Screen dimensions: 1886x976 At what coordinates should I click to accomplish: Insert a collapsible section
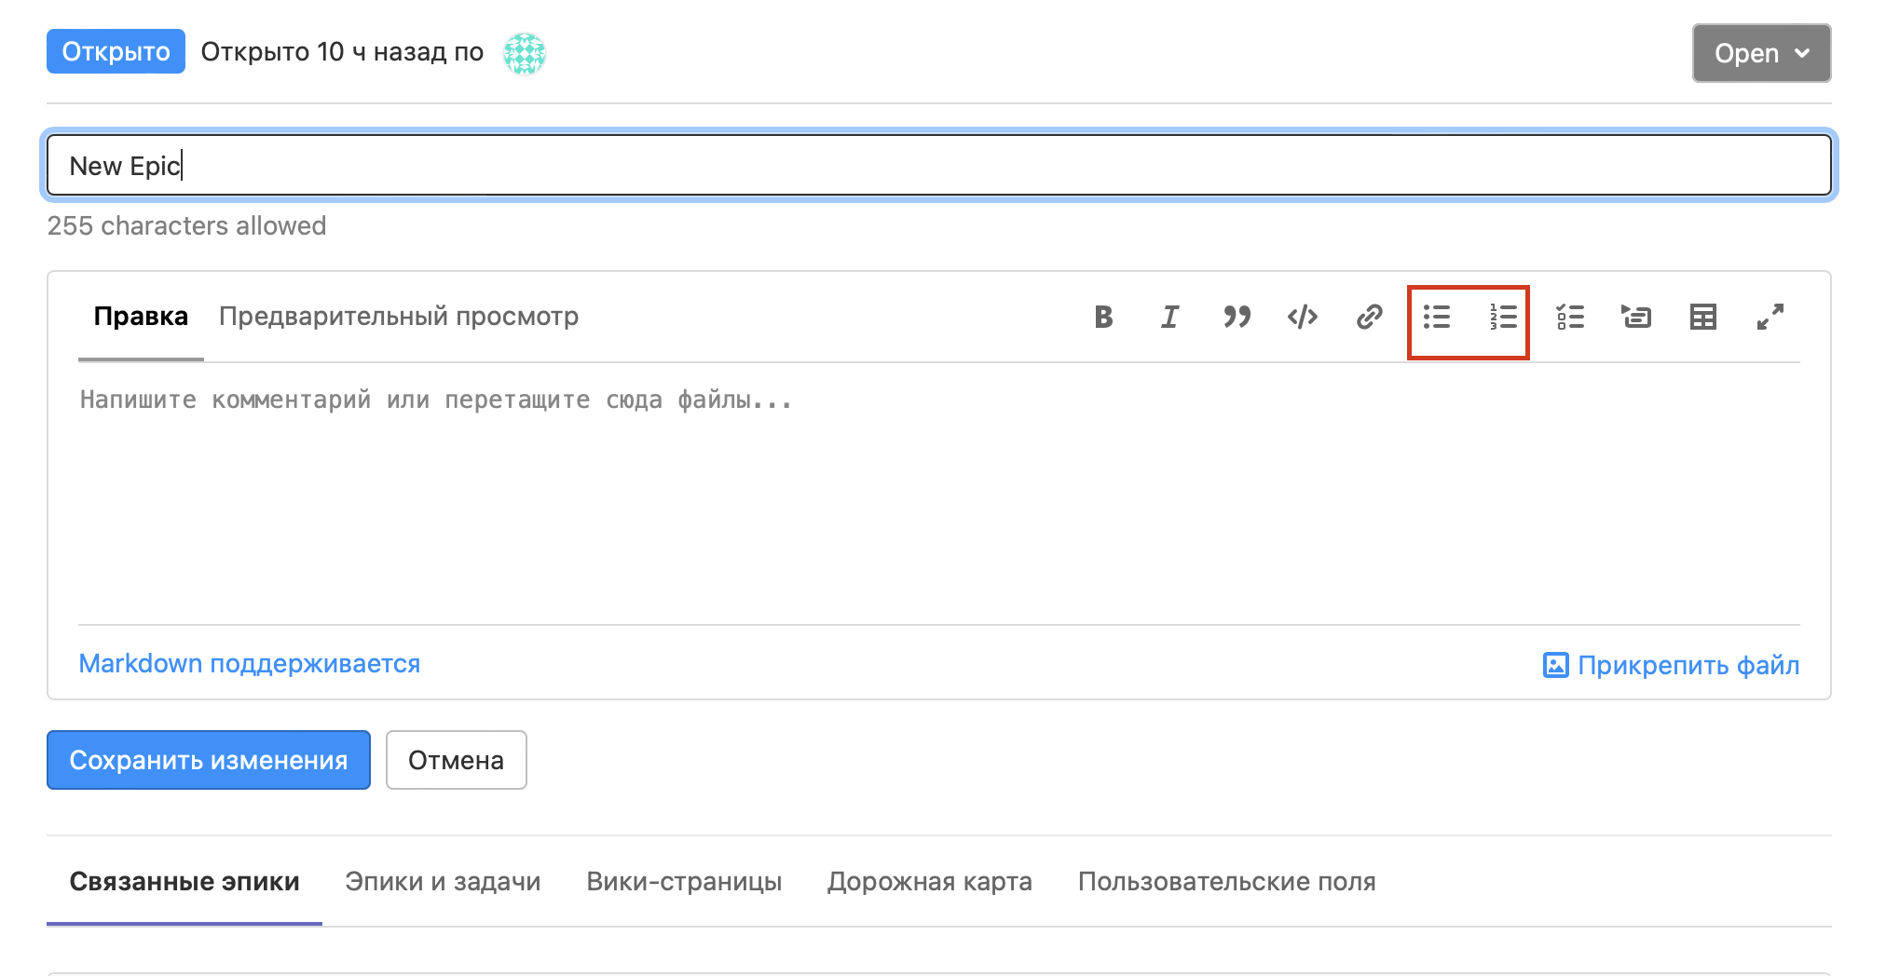pyautogui.click(x=1636, y=318)
